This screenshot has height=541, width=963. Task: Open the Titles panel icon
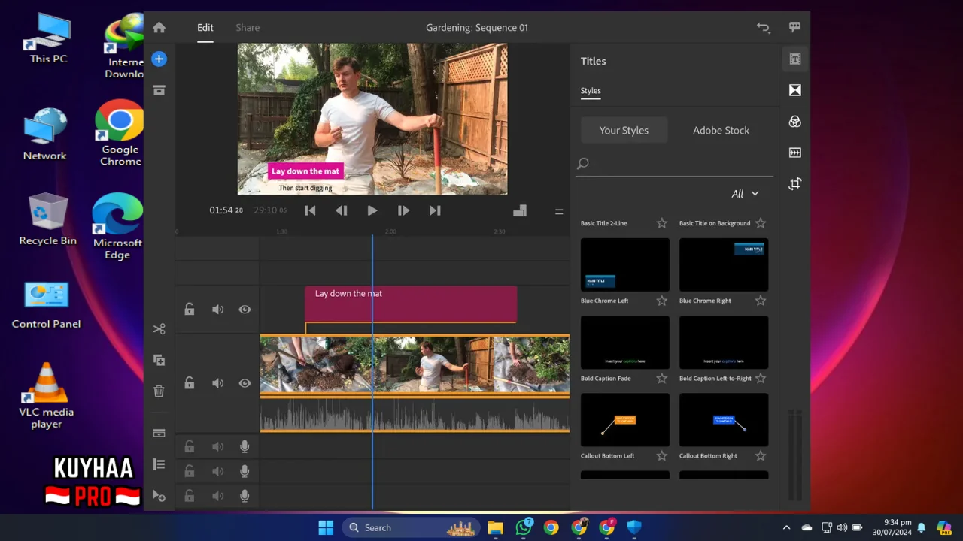coord(794,59)
